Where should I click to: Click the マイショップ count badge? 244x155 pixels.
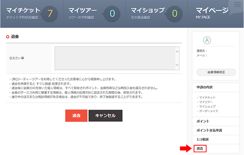coord(174,14)
